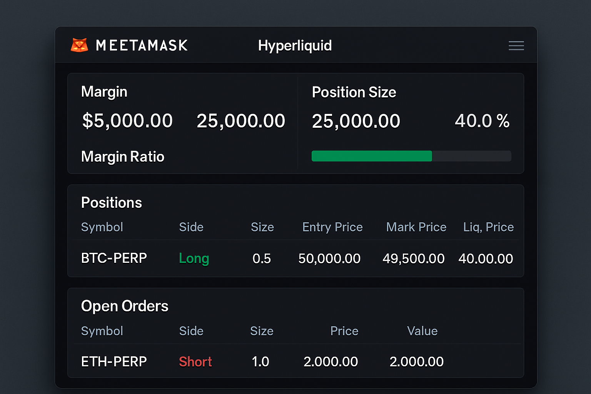Select the ETH-PERP open order row

pos(114,361)
